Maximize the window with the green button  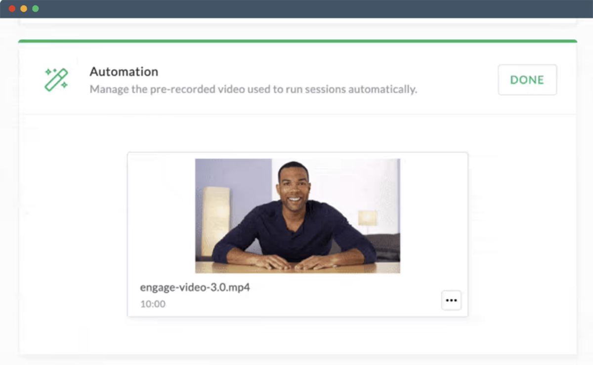(35, 8)
